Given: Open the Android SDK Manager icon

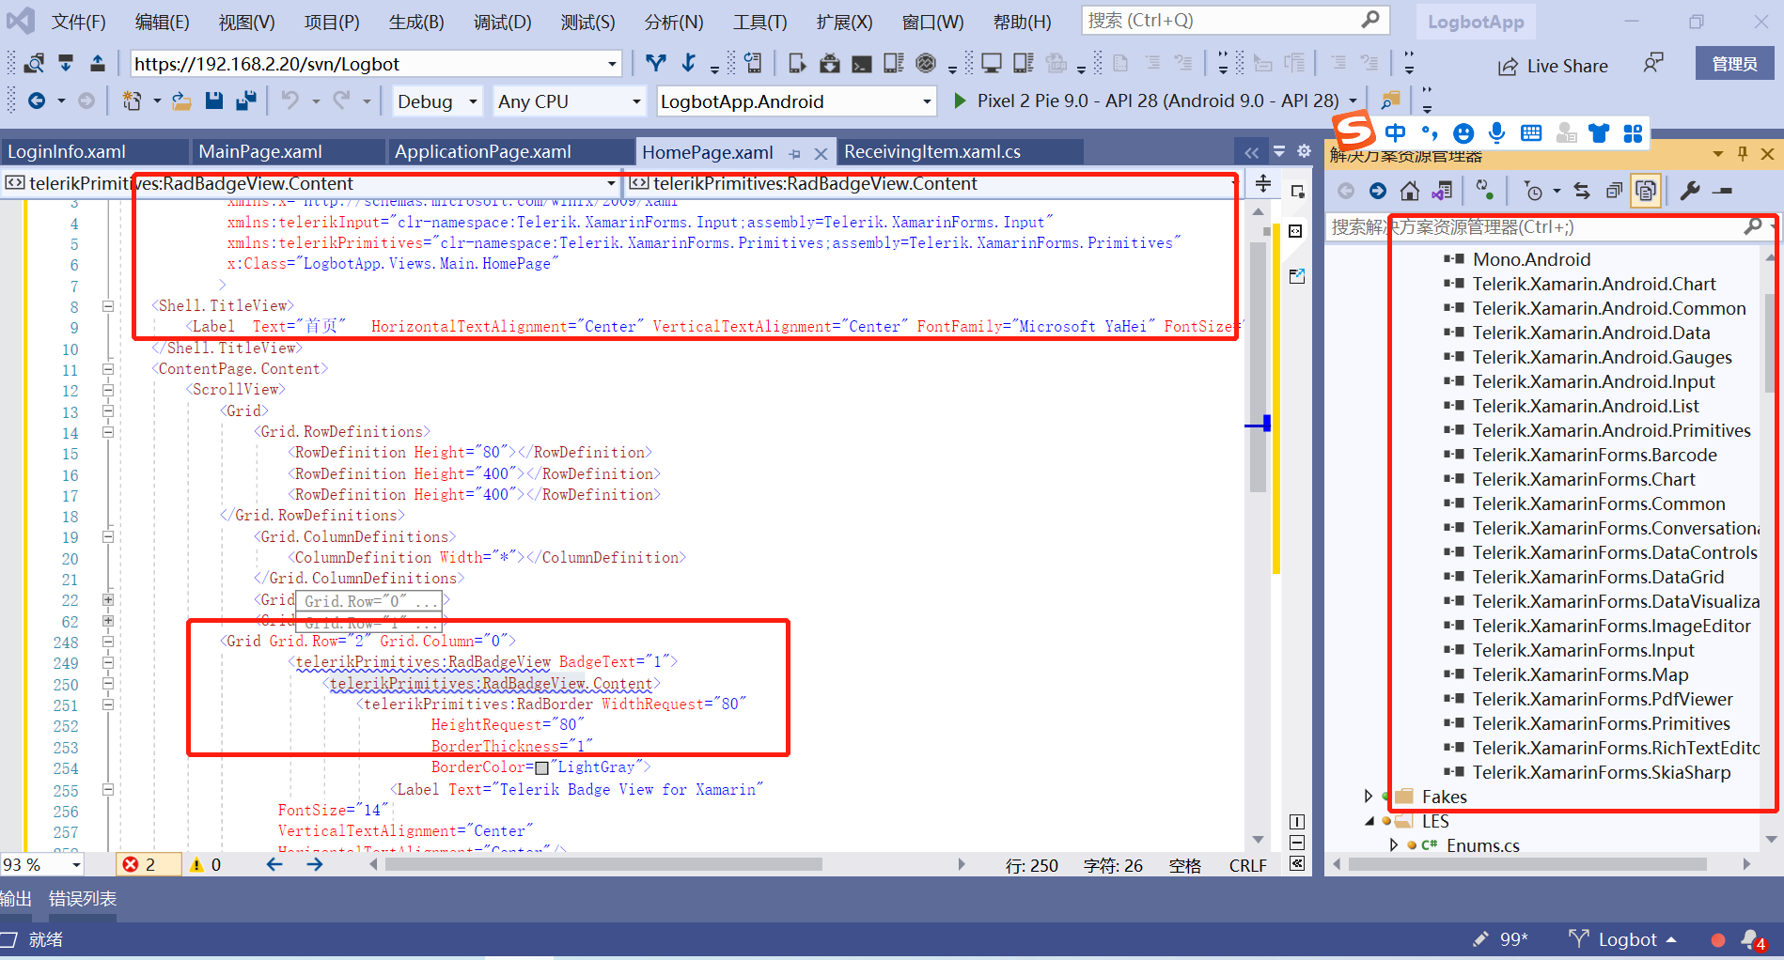Looking at the screenshot, I should (830, 64).
